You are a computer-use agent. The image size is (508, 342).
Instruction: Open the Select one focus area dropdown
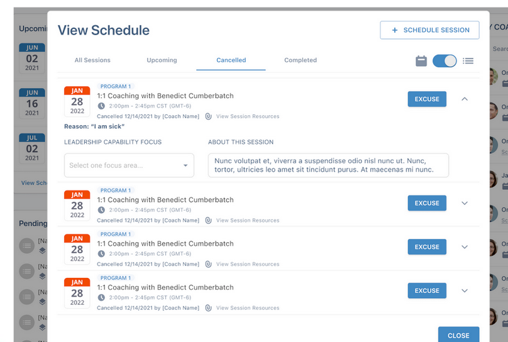(129, 165)
